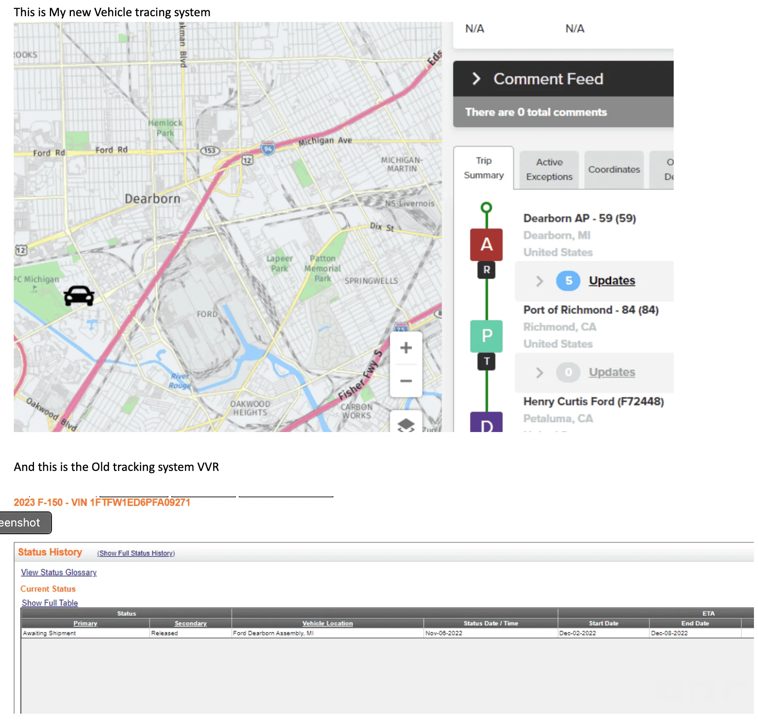
Task: Click the T truck mode badge
Action: (x=486, y=361)
